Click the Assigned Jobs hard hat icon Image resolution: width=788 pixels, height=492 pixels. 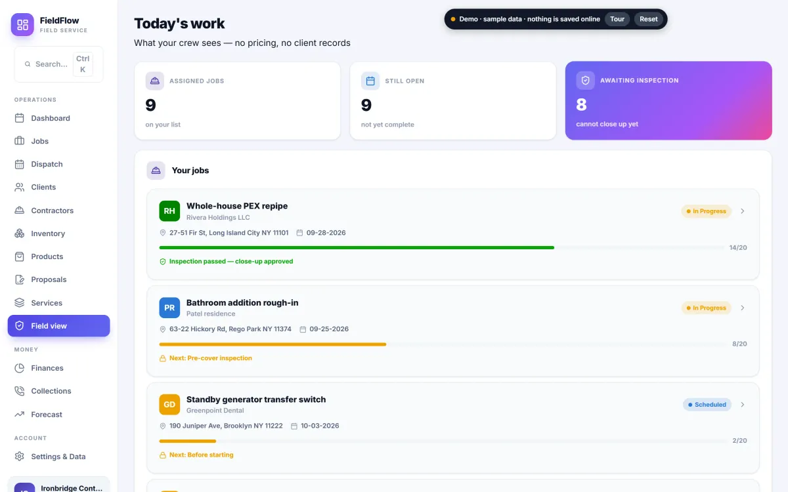point(155,81)
